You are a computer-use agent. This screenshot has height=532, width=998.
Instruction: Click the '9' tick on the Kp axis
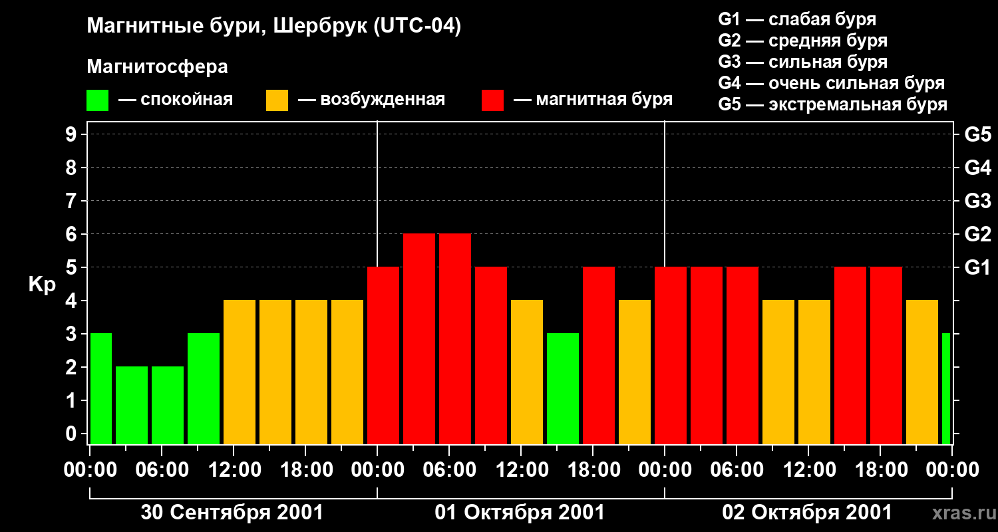click(x=73, y=134)
